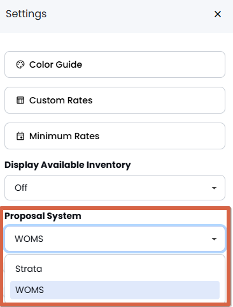Click the Custom Rates table icon

click(20, 100)
